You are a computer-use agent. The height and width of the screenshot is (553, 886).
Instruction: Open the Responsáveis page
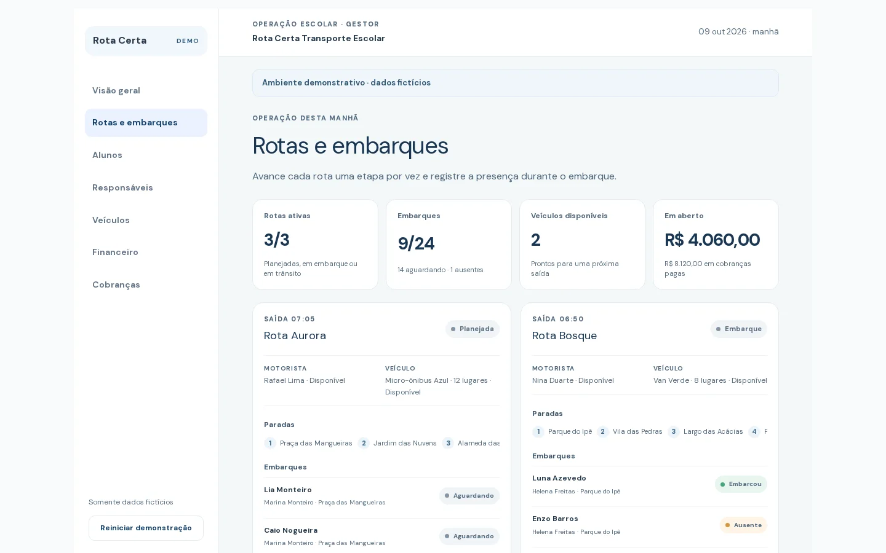146,187
